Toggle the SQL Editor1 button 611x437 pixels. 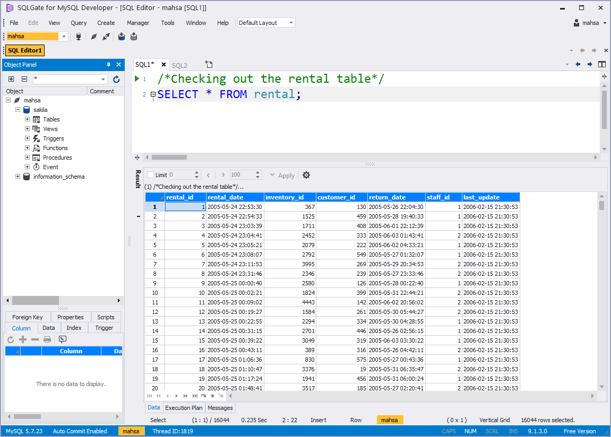pyautogui.click(x=24, y=50)
